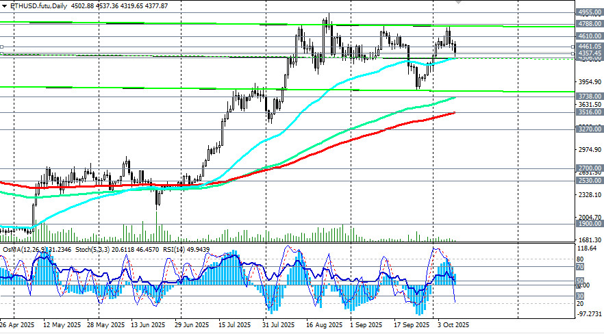Click the 1900.00 price level label

(589, 224)
